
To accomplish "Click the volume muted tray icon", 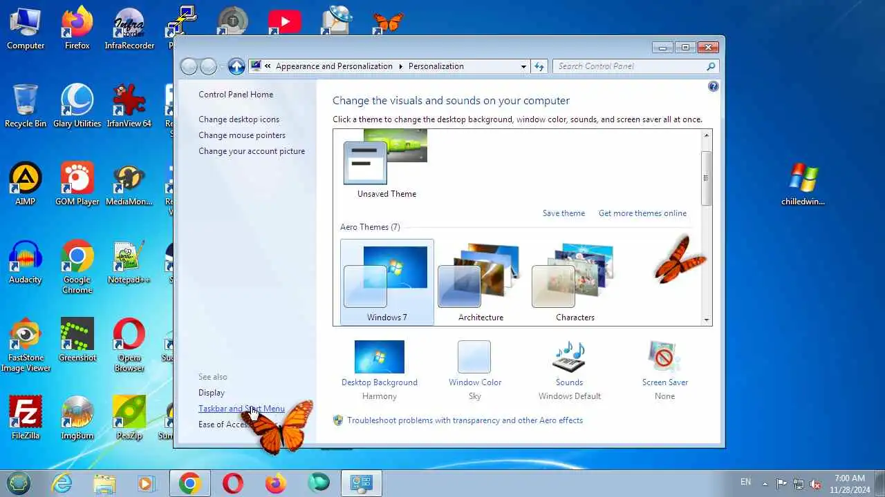I will pyautogui.click(x=816, y=484).
